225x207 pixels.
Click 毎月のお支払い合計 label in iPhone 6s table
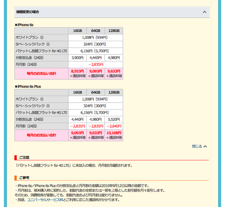pos(41,73)
